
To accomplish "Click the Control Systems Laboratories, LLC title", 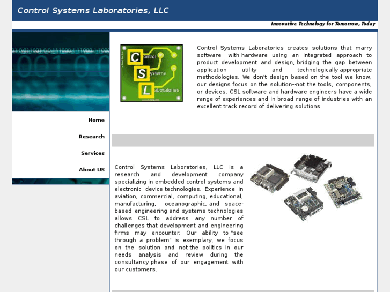I will (x=93, y=10).
